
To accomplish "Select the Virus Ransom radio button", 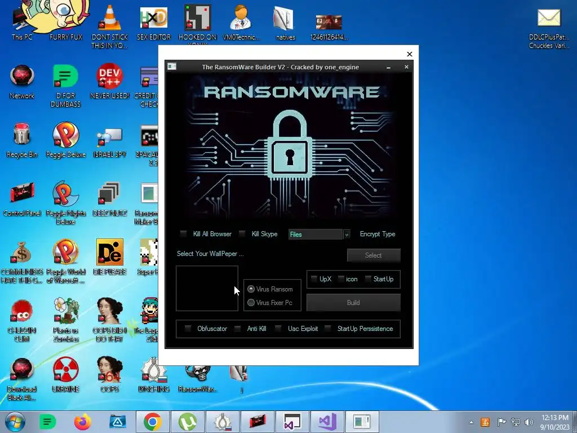I will coord(251,289).
